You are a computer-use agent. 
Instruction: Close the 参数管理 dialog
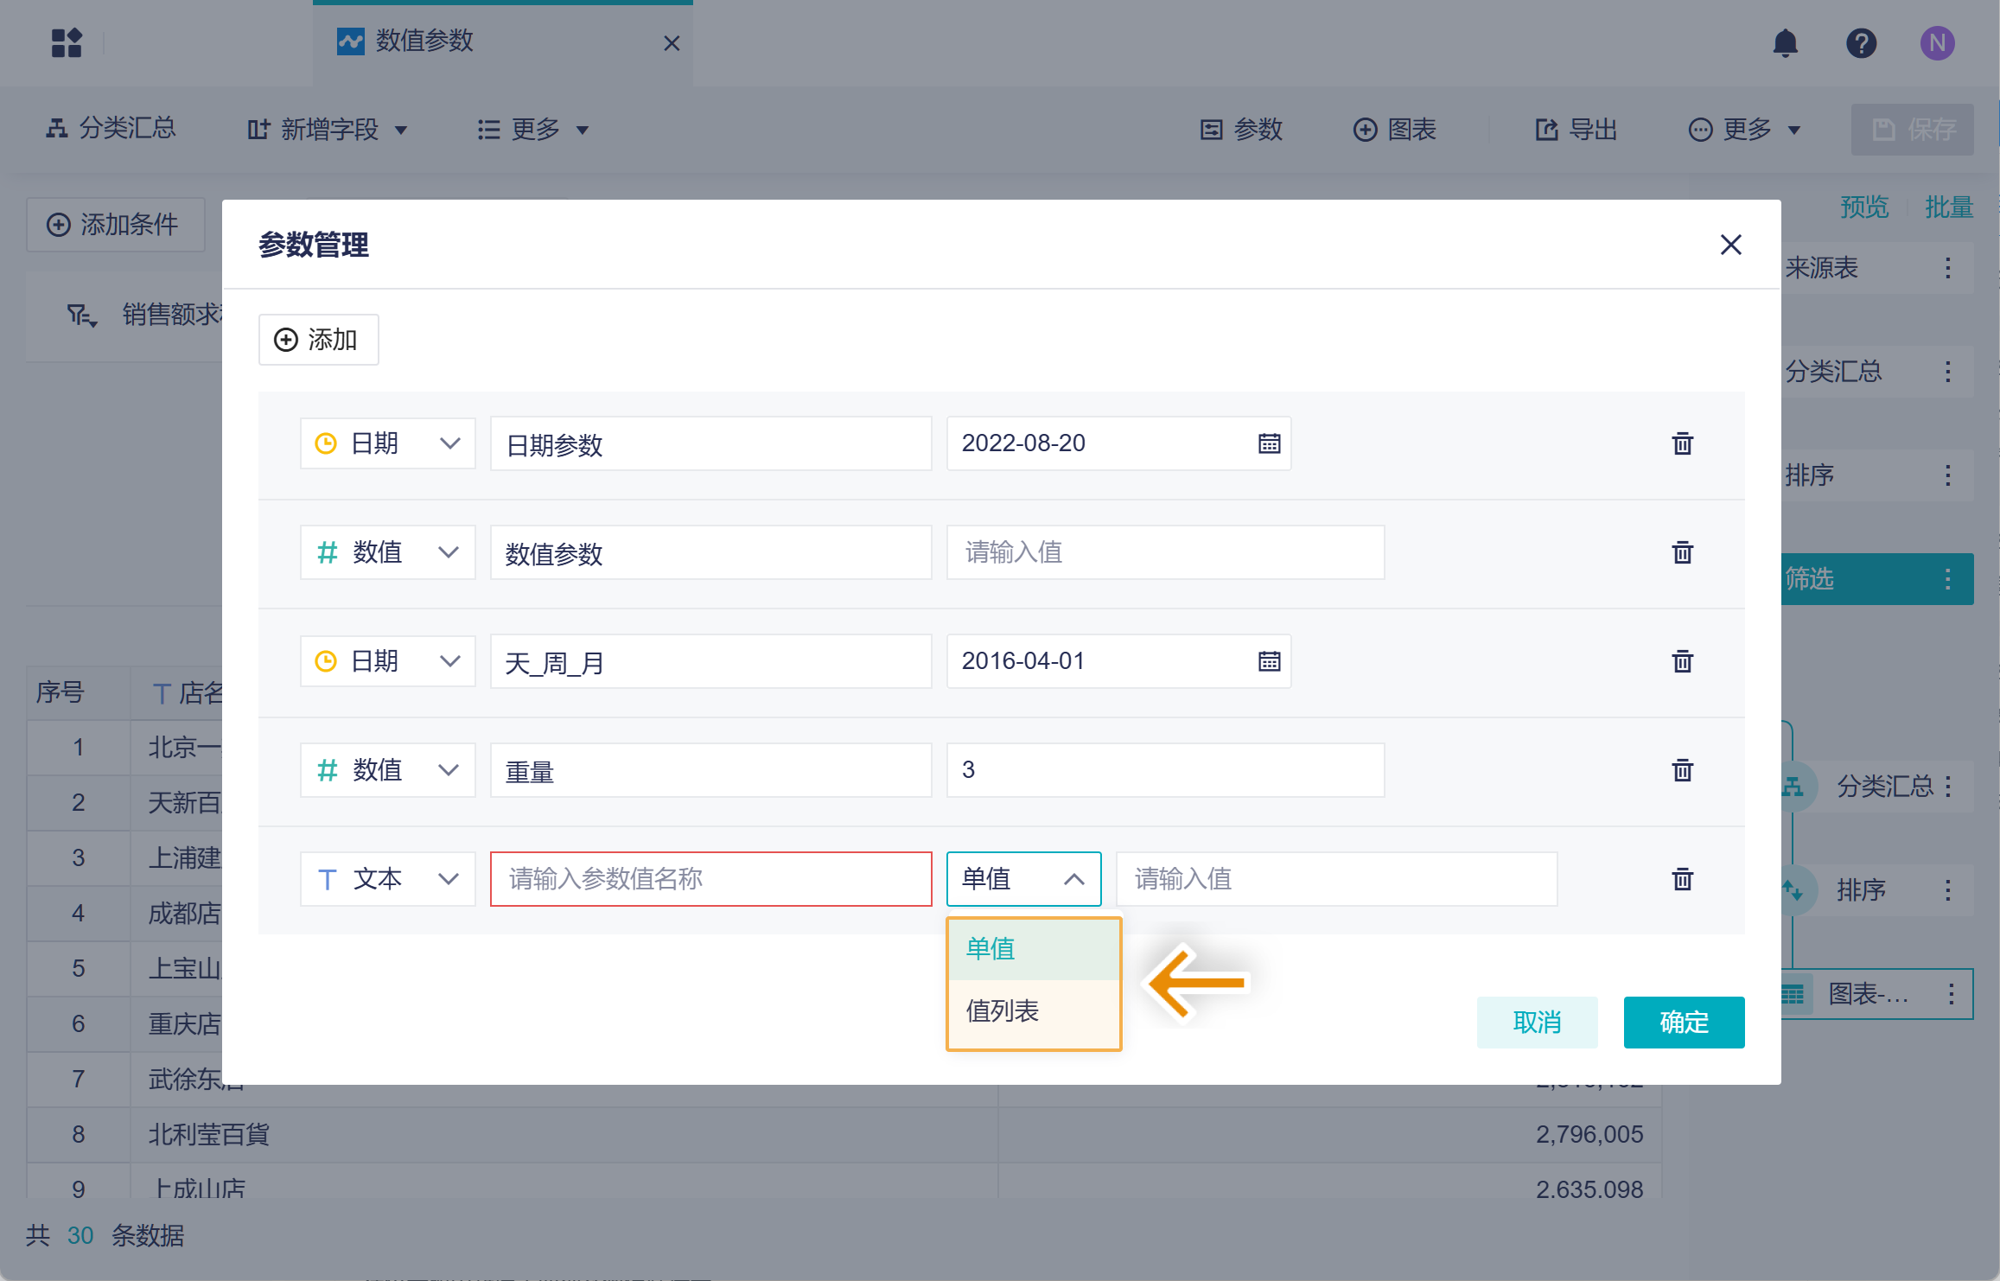click(1729, 245)
